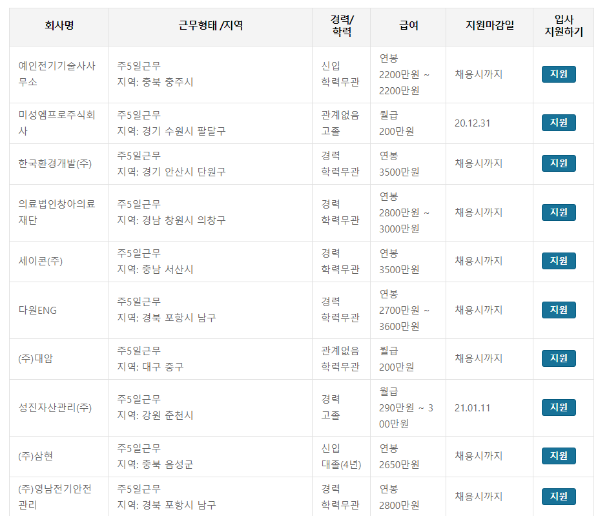
Task: Click region text 충남 서산시
Action: pyautogui.click(x=168, y=269)
